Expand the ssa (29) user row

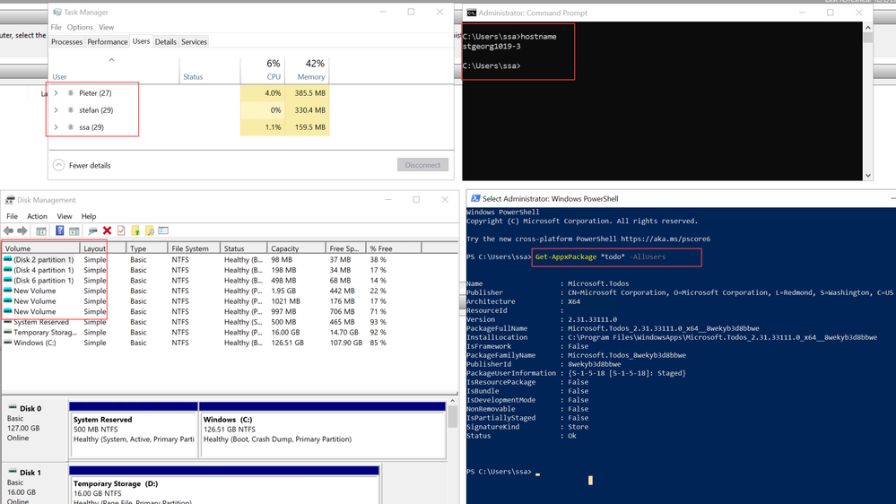point(56,126)
